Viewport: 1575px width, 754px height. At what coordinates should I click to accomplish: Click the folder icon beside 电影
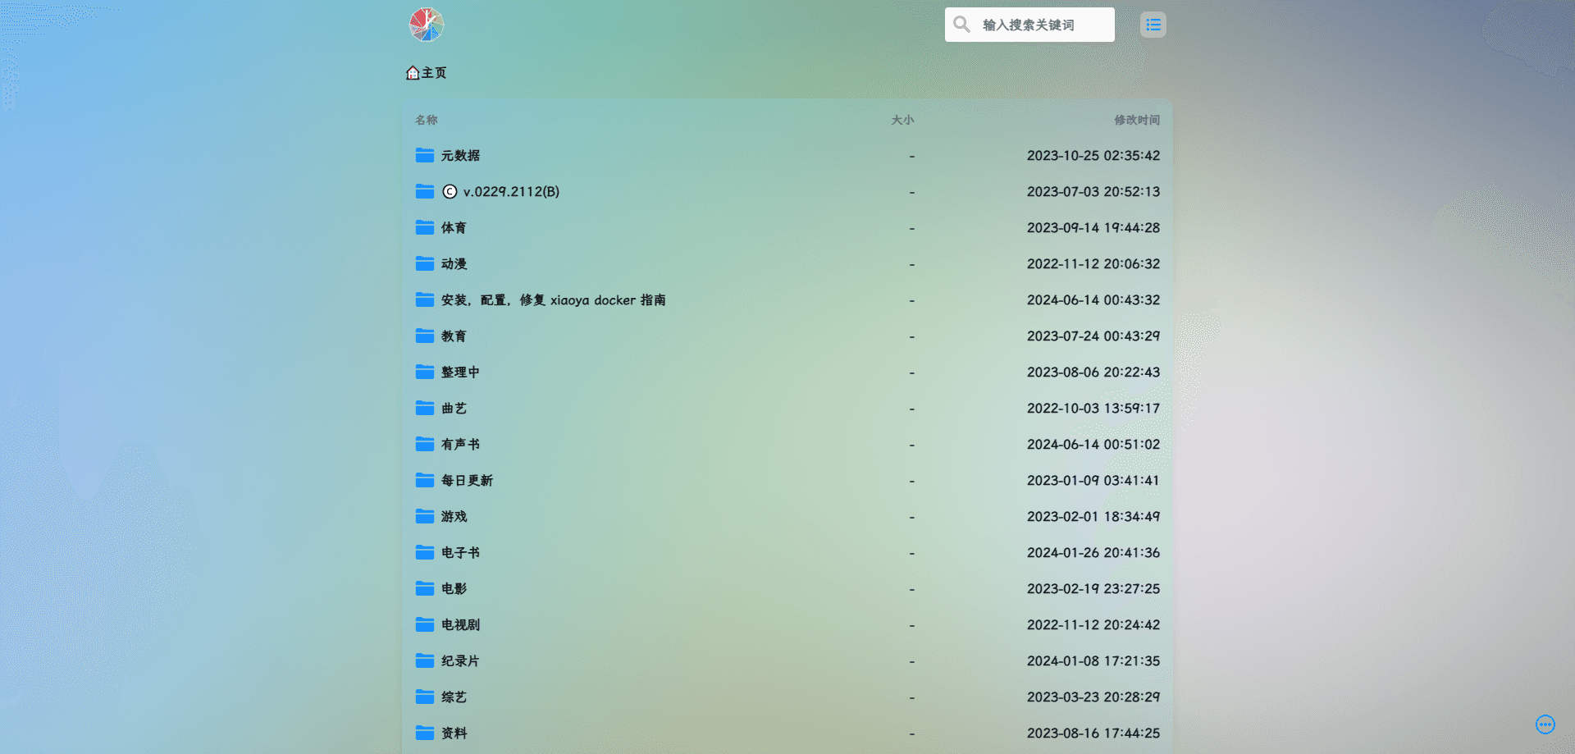pyautogui.click(x=425, y=588)
